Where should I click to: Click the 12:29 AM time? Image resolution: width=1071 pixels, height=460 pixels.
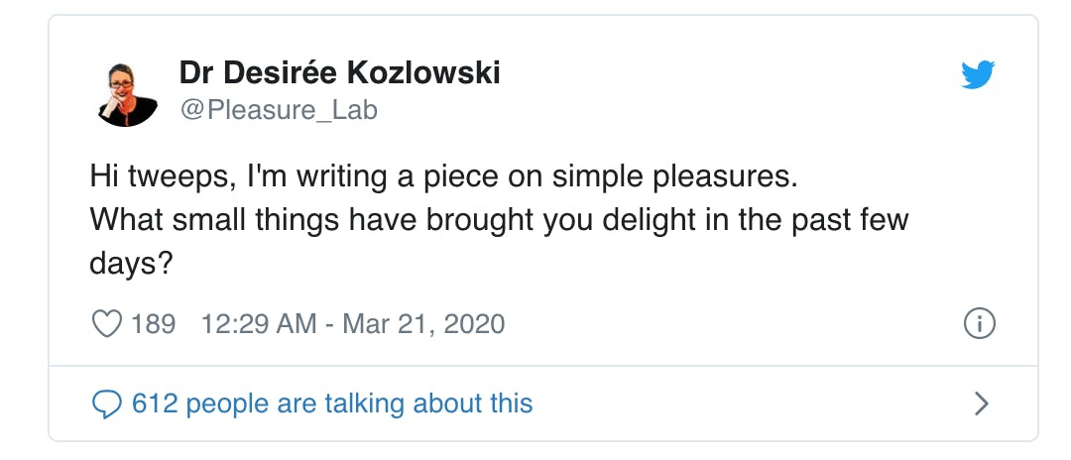coord(258,323)
